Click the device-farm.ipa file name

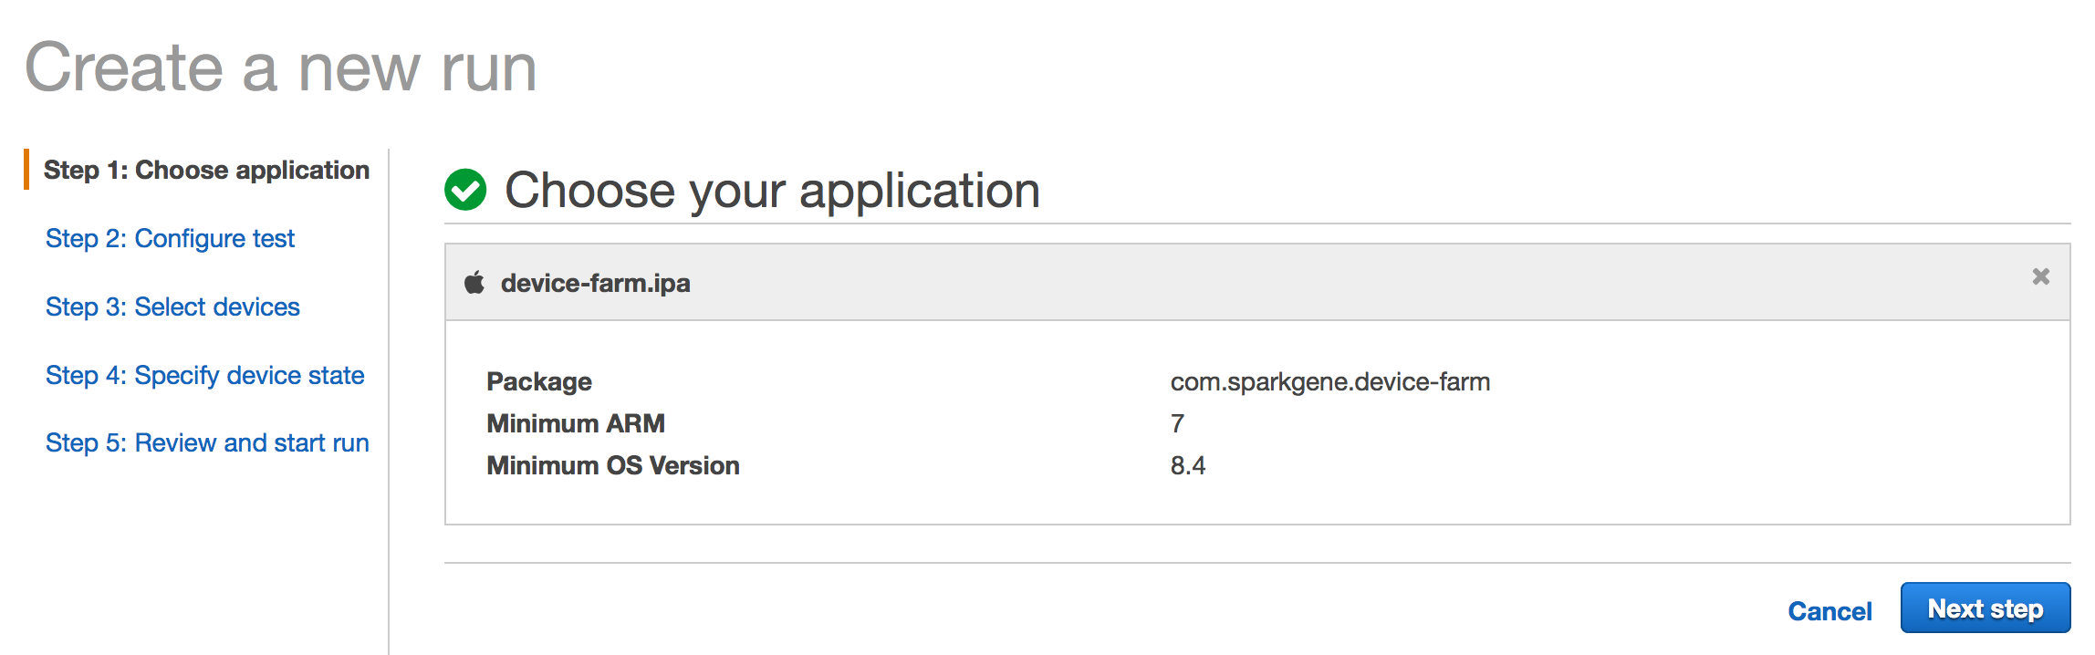(595, 284)
